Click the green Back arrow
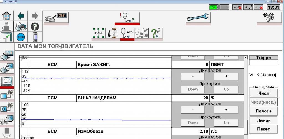This screenshot has width=284, height=139. 21,16
